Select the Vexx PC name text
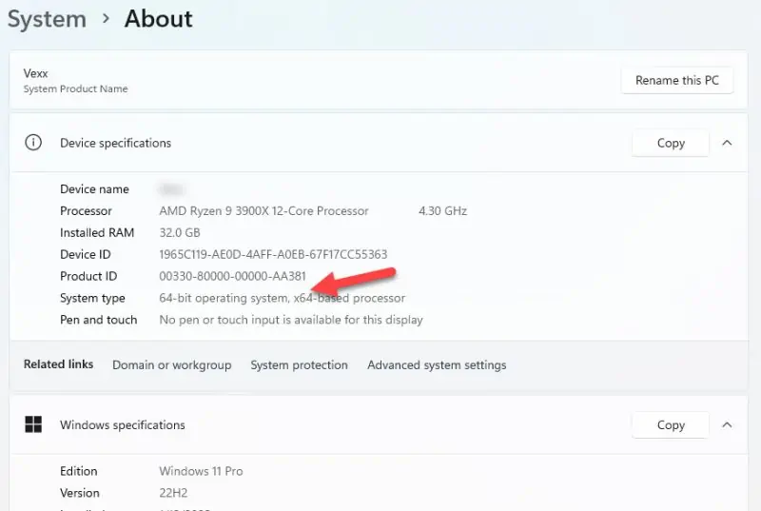The width and height of the screenshot is (761, 511). 35,73
